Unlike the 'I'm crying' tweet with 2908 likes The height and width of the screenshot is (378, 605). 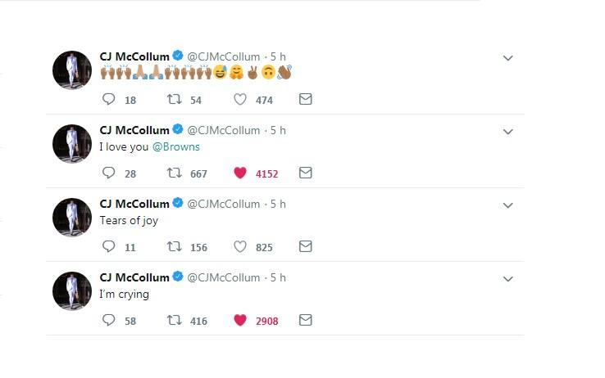point(240,320)
